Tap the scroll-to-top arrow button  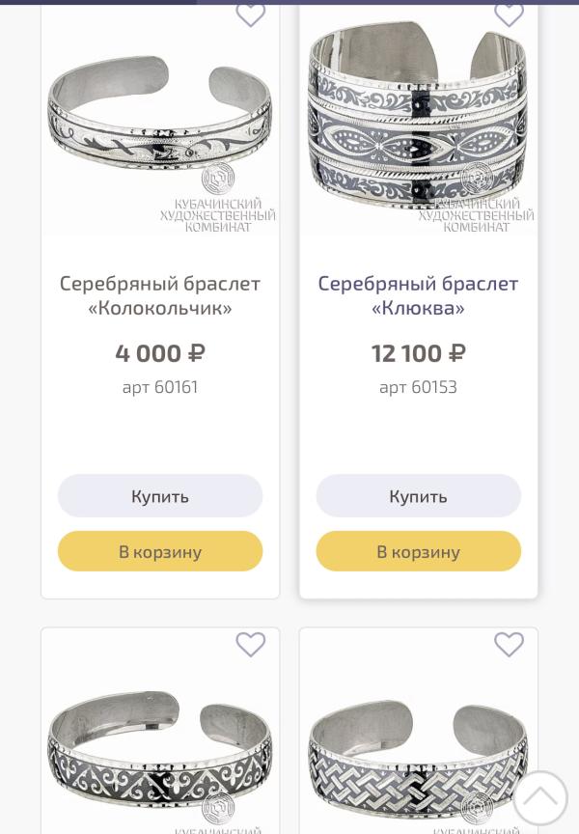[x=540, y=797]
